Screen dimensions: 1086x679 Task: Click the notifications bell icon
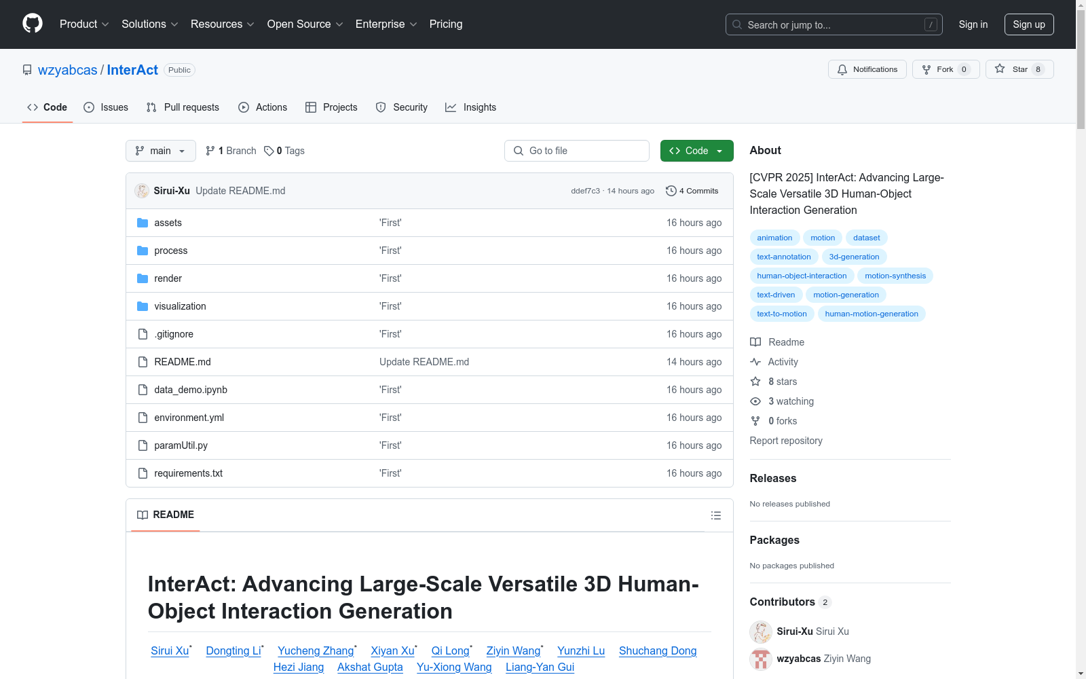[842, 69]
